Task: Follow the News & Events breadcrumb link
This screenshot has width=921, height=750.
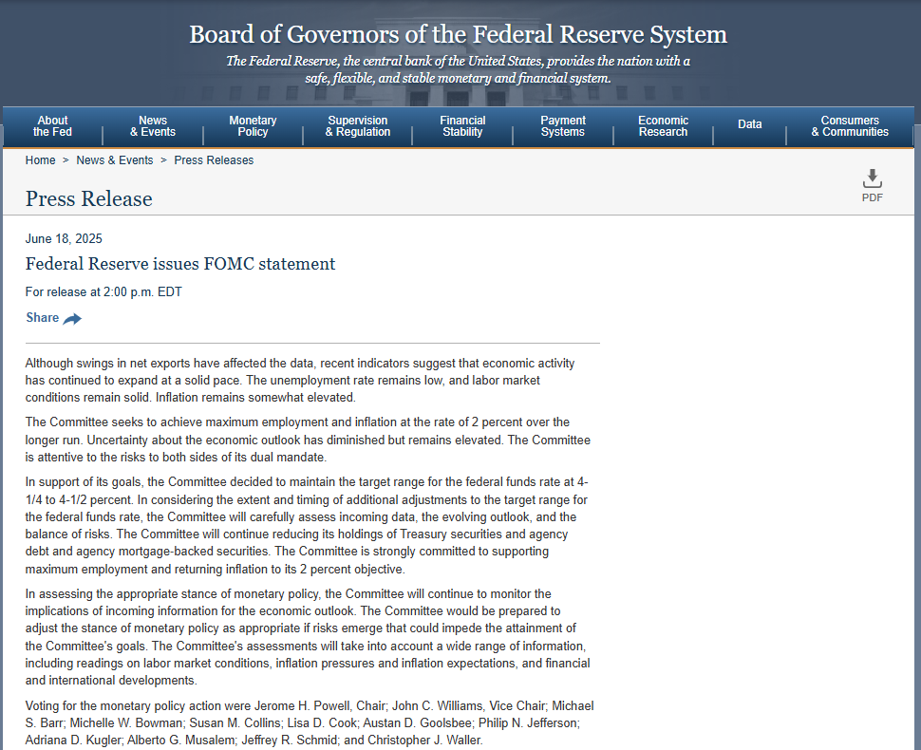Action: pos(115,160)
